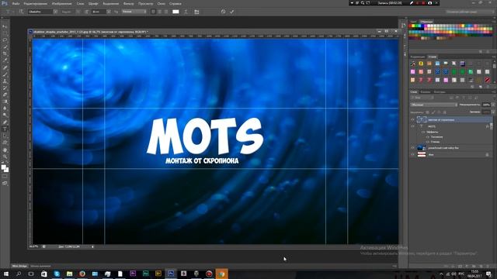Viewport: 497px width, 279px height.
Task: Select the Path Selection tool
Action: [x=5, y=136]
